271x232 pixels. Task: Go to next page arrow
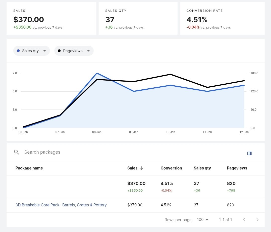click(257, 219)
